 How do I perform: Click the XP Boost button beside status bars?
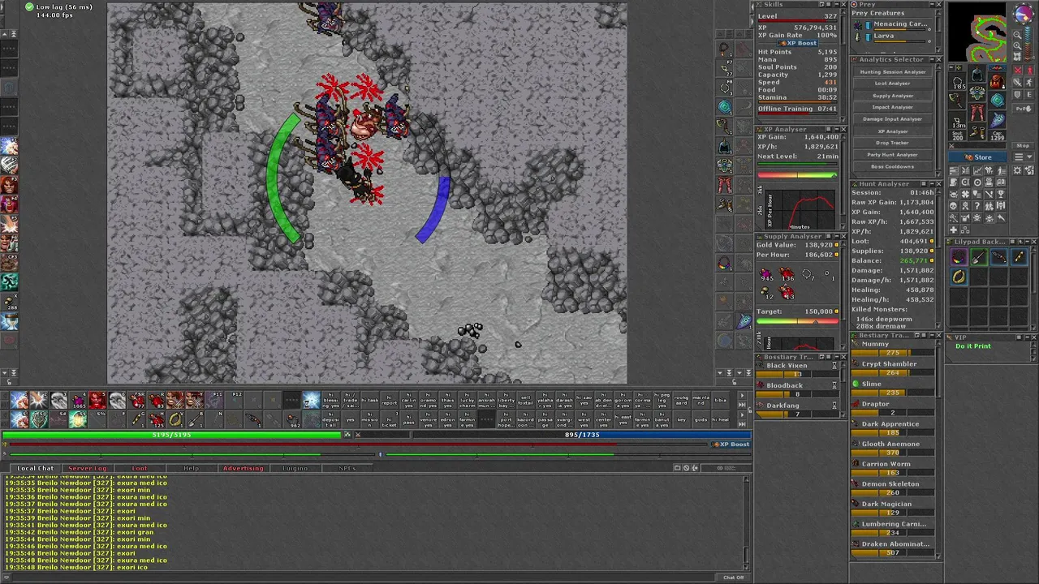pyautogui.click(x=731, y=444)
